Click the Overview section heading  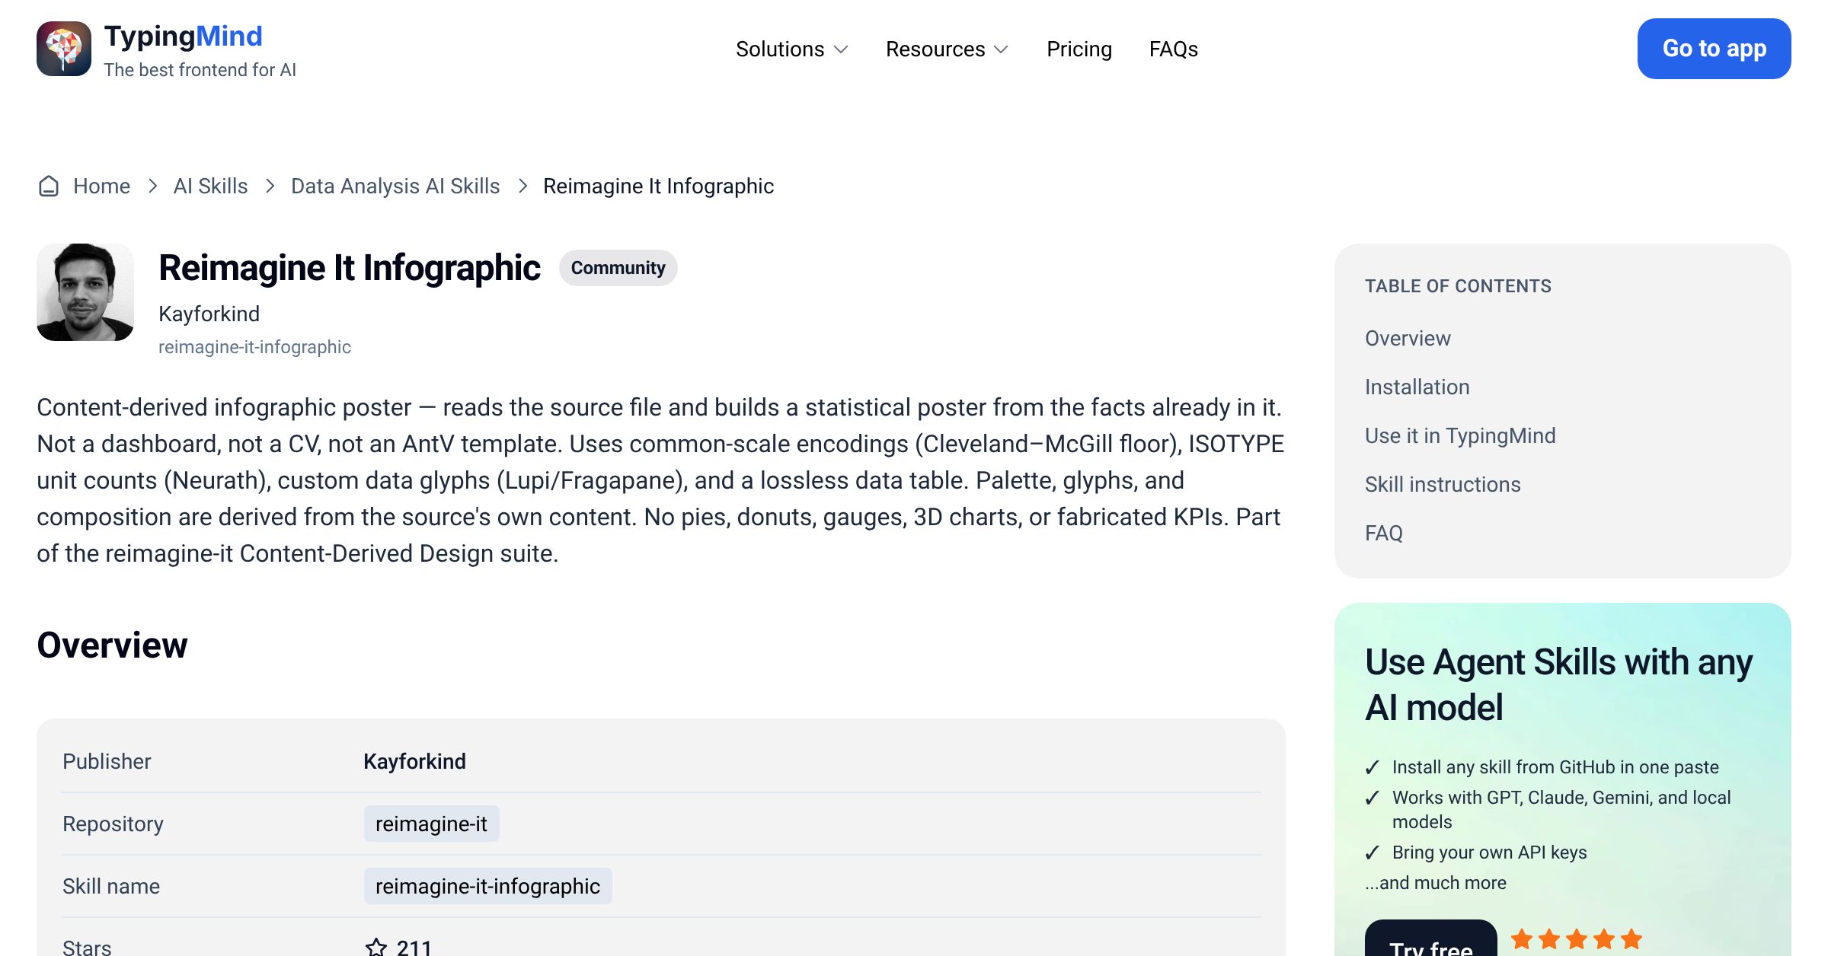[x=112, y=645]
